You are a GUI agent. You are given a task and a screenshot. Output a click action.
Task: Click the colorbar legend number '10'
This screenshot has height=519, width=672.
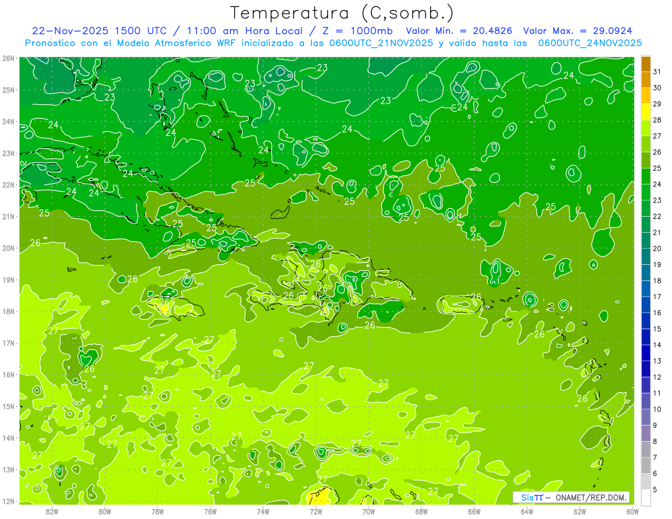click(x=657, y=409)
